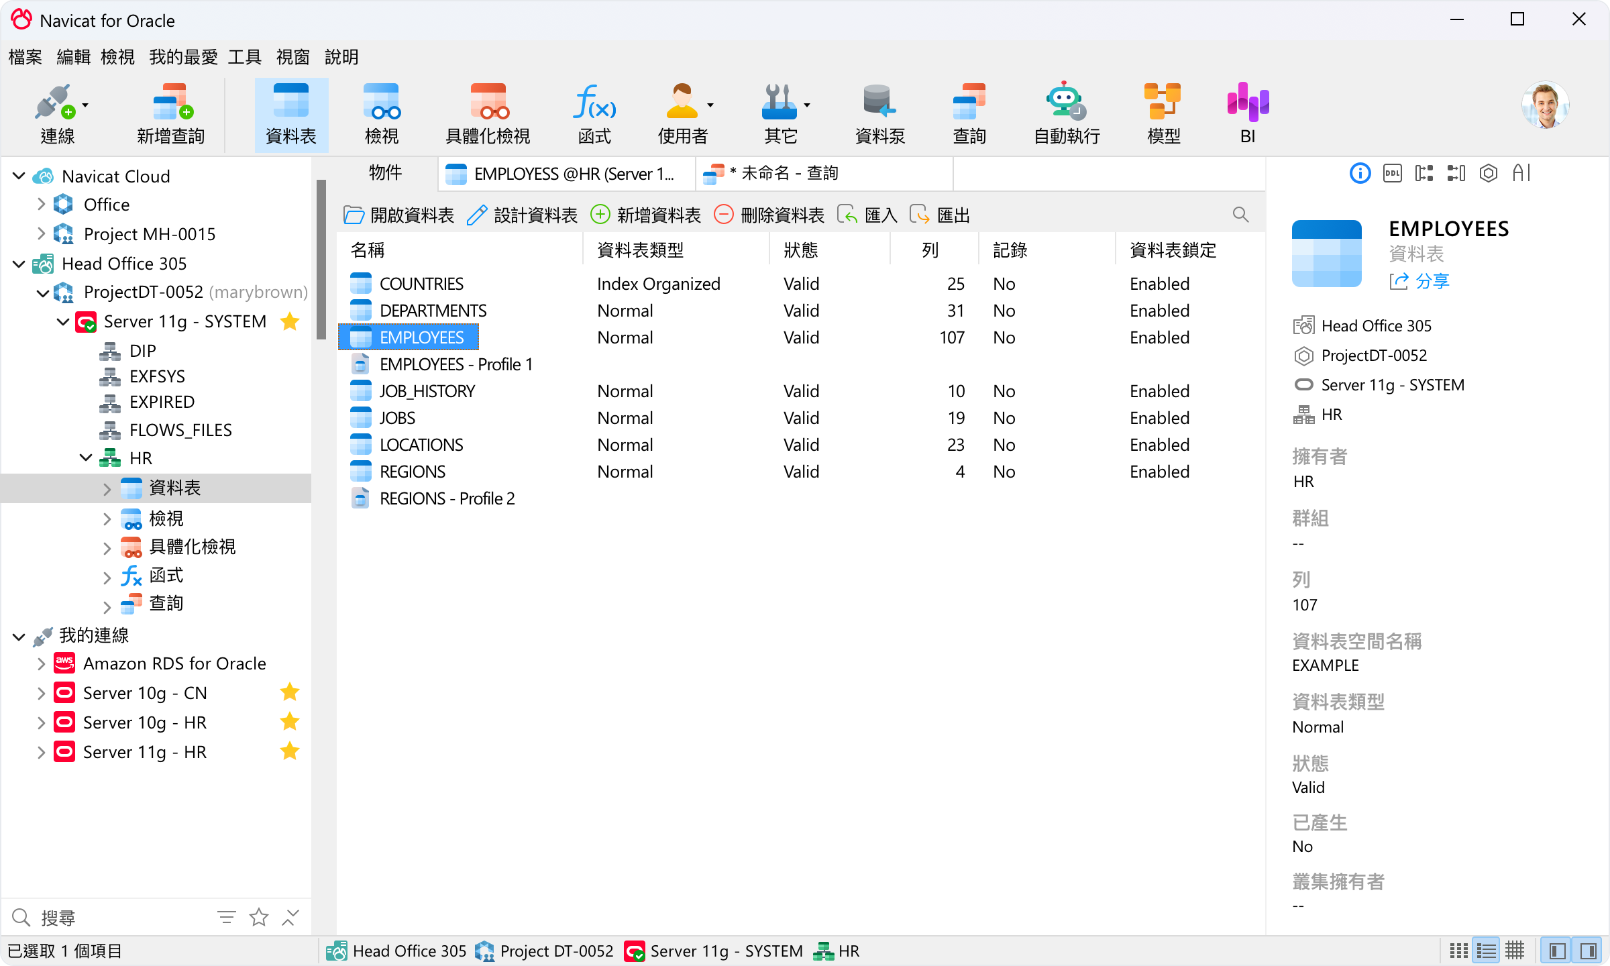Open the 編輯 (Edit) menu
This screenshot has height=966, width=1610.
coord(74,57)
